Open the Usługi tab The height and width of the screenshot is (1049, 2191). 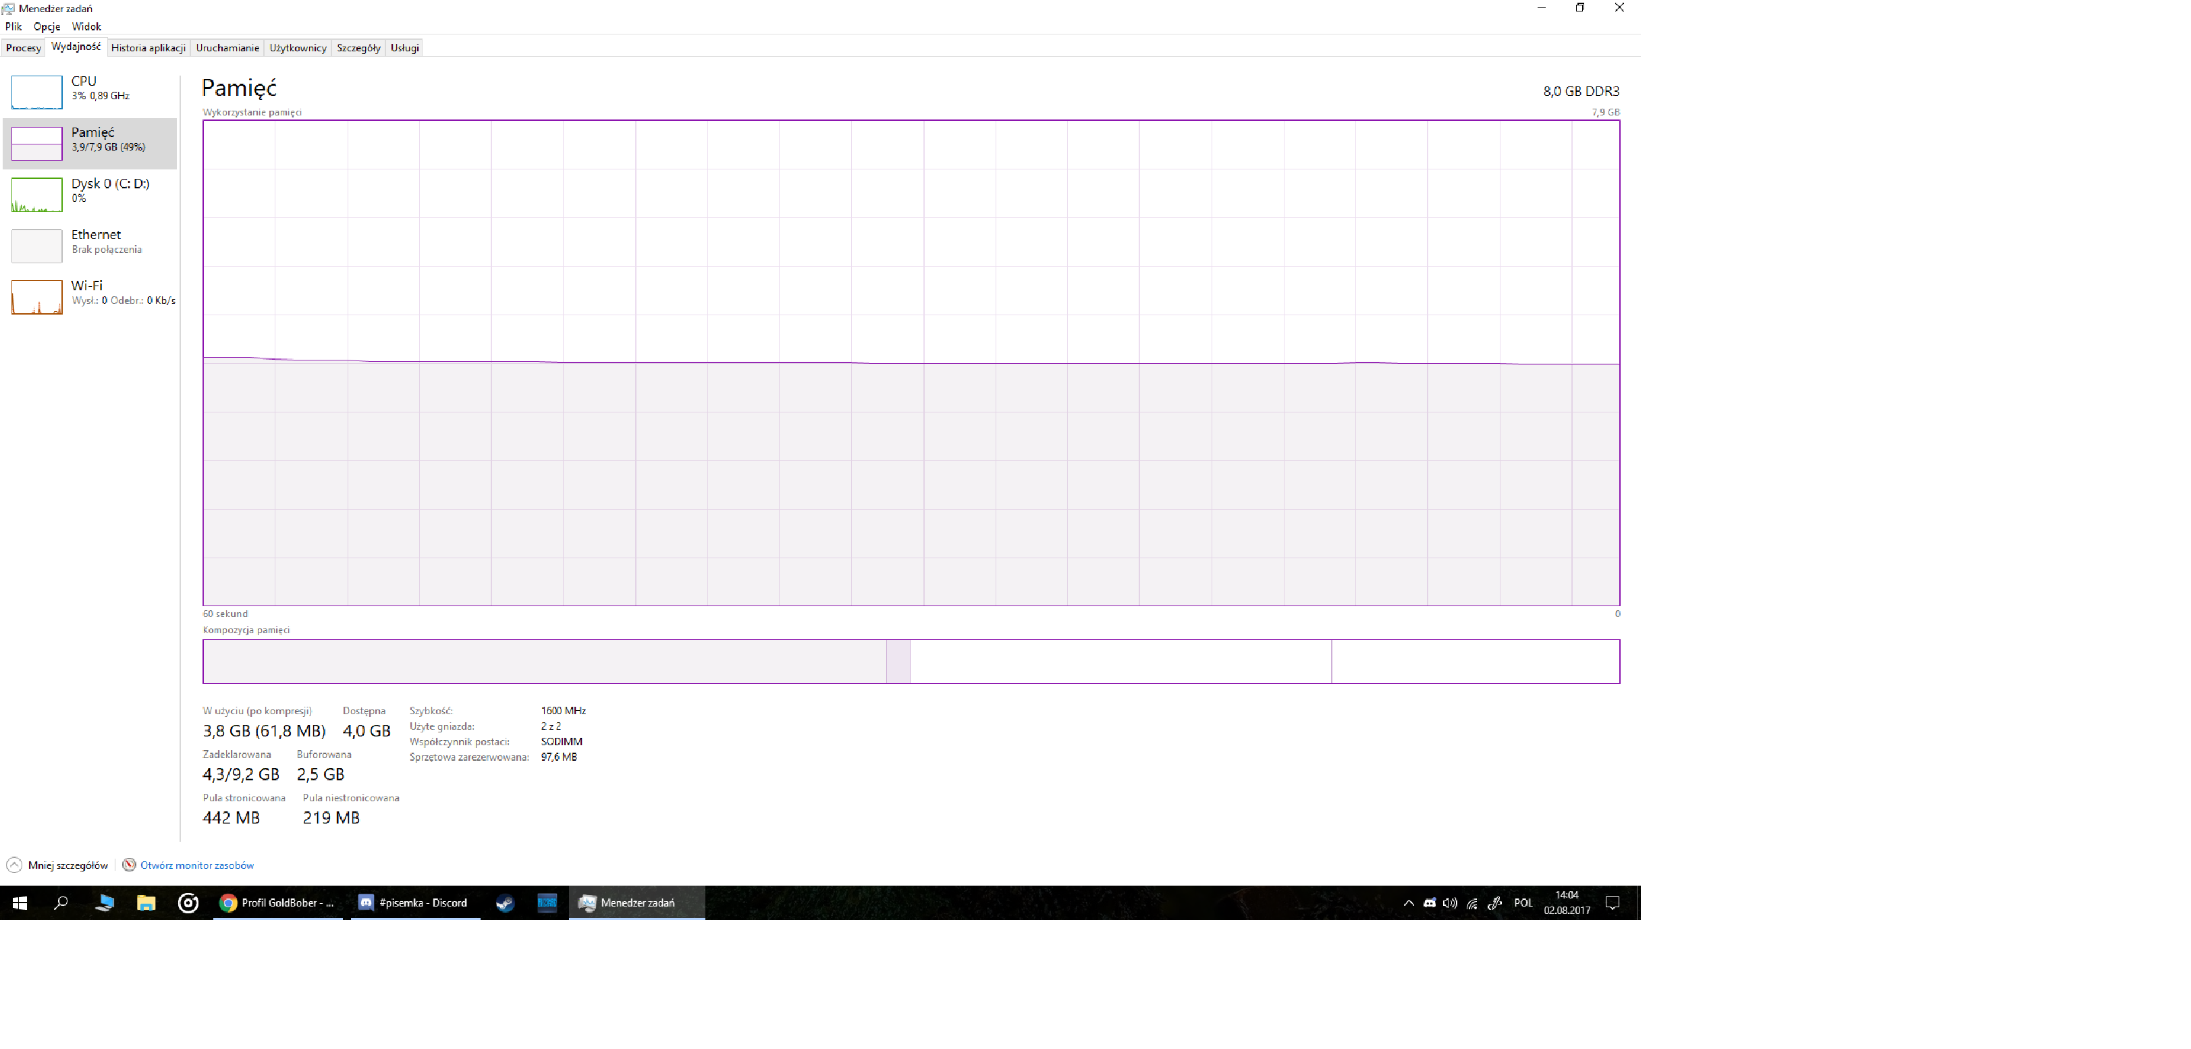405,48
